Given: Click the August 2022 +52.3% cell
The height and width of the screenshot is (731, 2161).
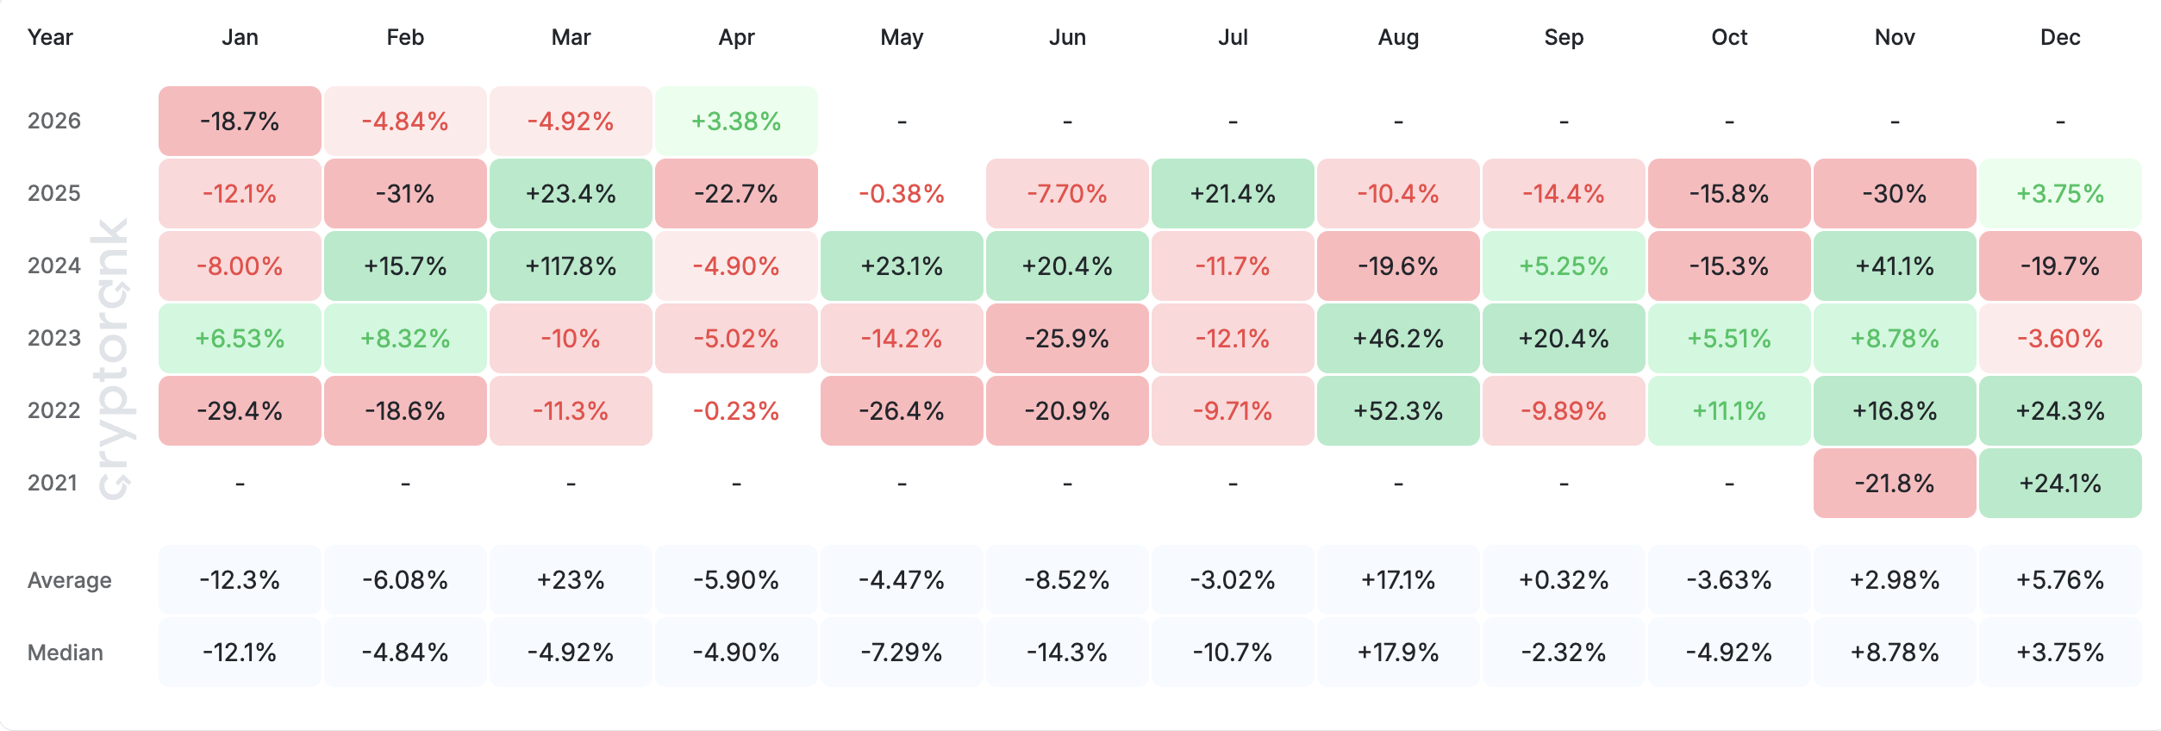Looking at the screenshot, I should click(1398, 411).
